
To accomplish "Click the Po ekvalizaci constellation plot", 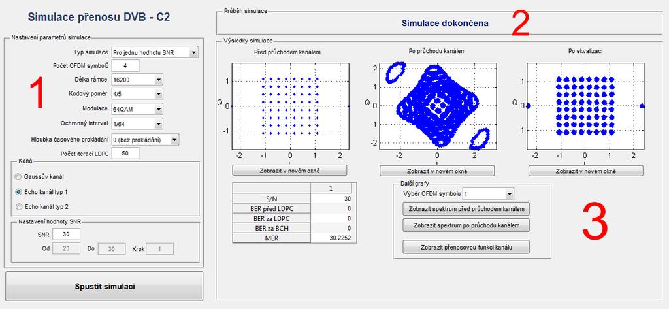I will tap(585, 106).
